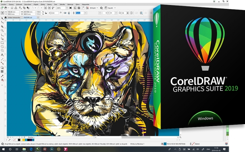Select the Pick tool in toolbox
245x152 pixels.
coord(2,18)
